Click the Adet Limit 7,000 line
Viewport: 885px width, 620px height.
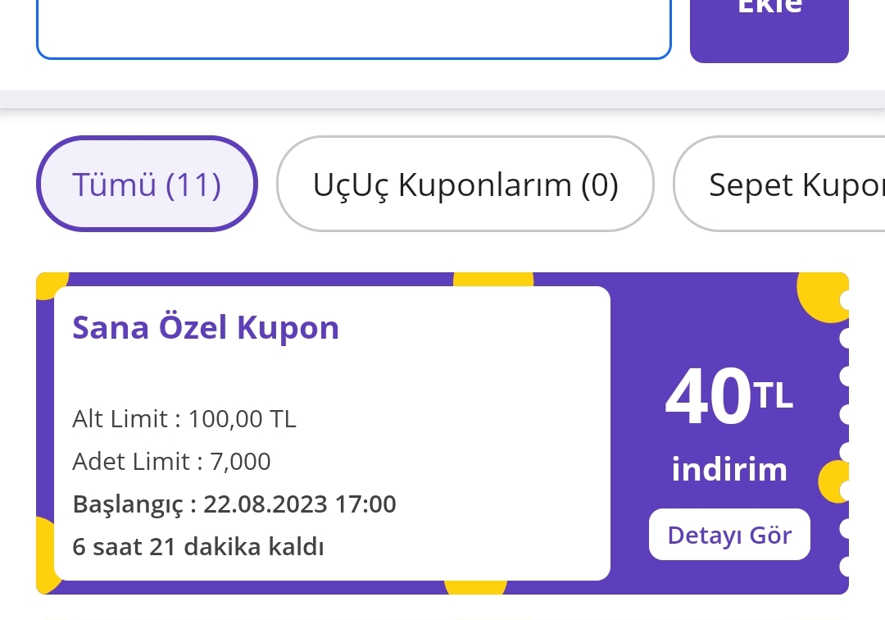171,462
